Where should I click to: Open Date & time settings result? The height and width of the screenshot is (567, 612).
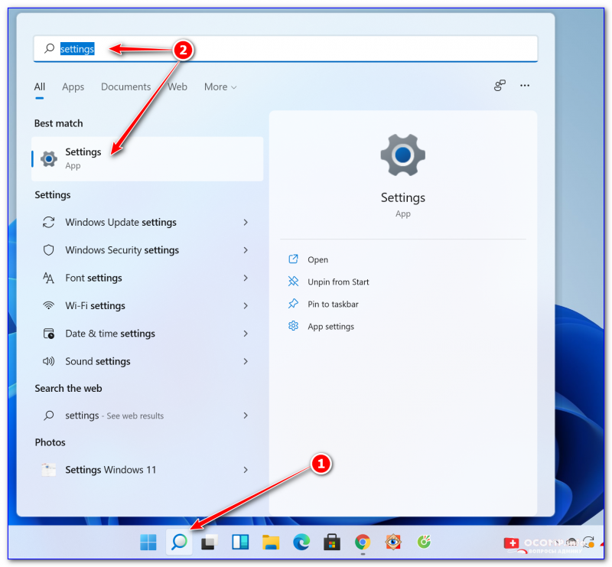147,334
